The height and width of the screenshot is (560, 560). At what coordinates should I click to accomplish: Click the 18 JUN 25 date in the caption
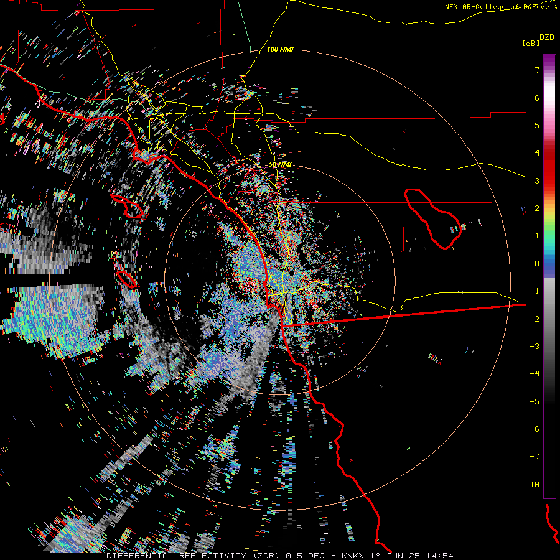point(395,556)
